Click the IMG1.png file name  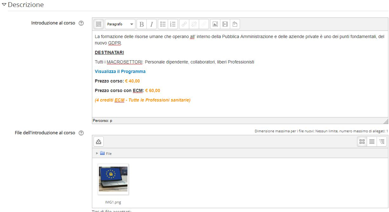point(113,202)
